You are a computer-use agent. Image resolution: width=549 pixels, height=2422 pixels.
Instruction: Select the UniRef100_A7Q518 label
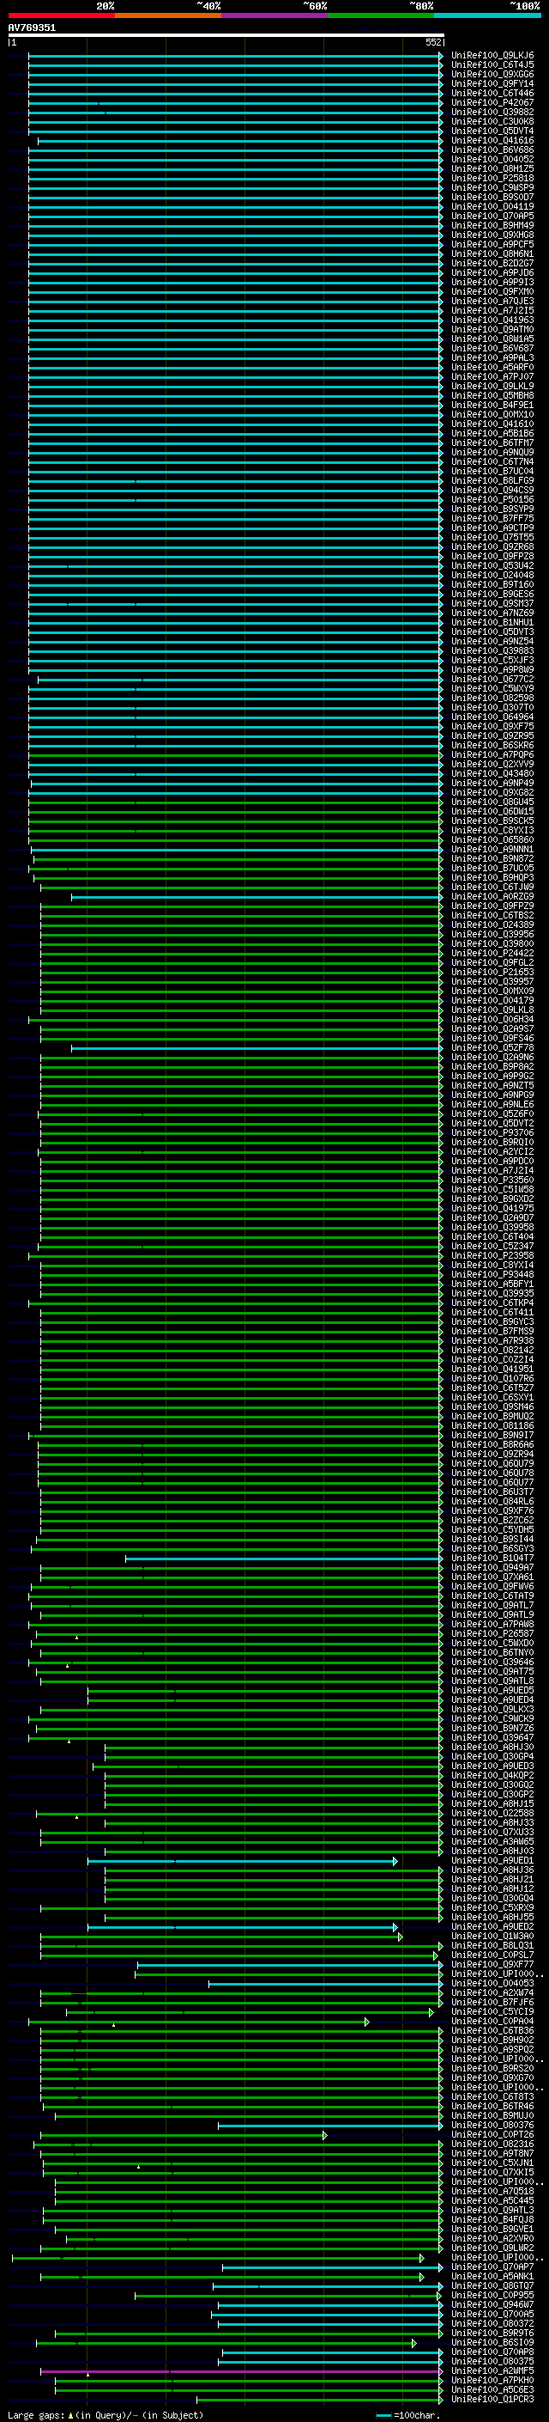(x=492, y=2191)
